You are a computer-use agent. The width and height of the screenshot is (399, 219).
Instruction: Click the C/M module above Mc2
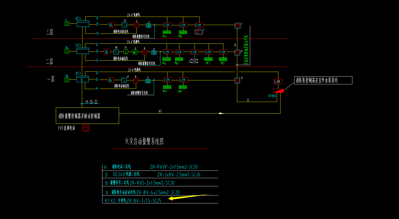coord(223,52)
